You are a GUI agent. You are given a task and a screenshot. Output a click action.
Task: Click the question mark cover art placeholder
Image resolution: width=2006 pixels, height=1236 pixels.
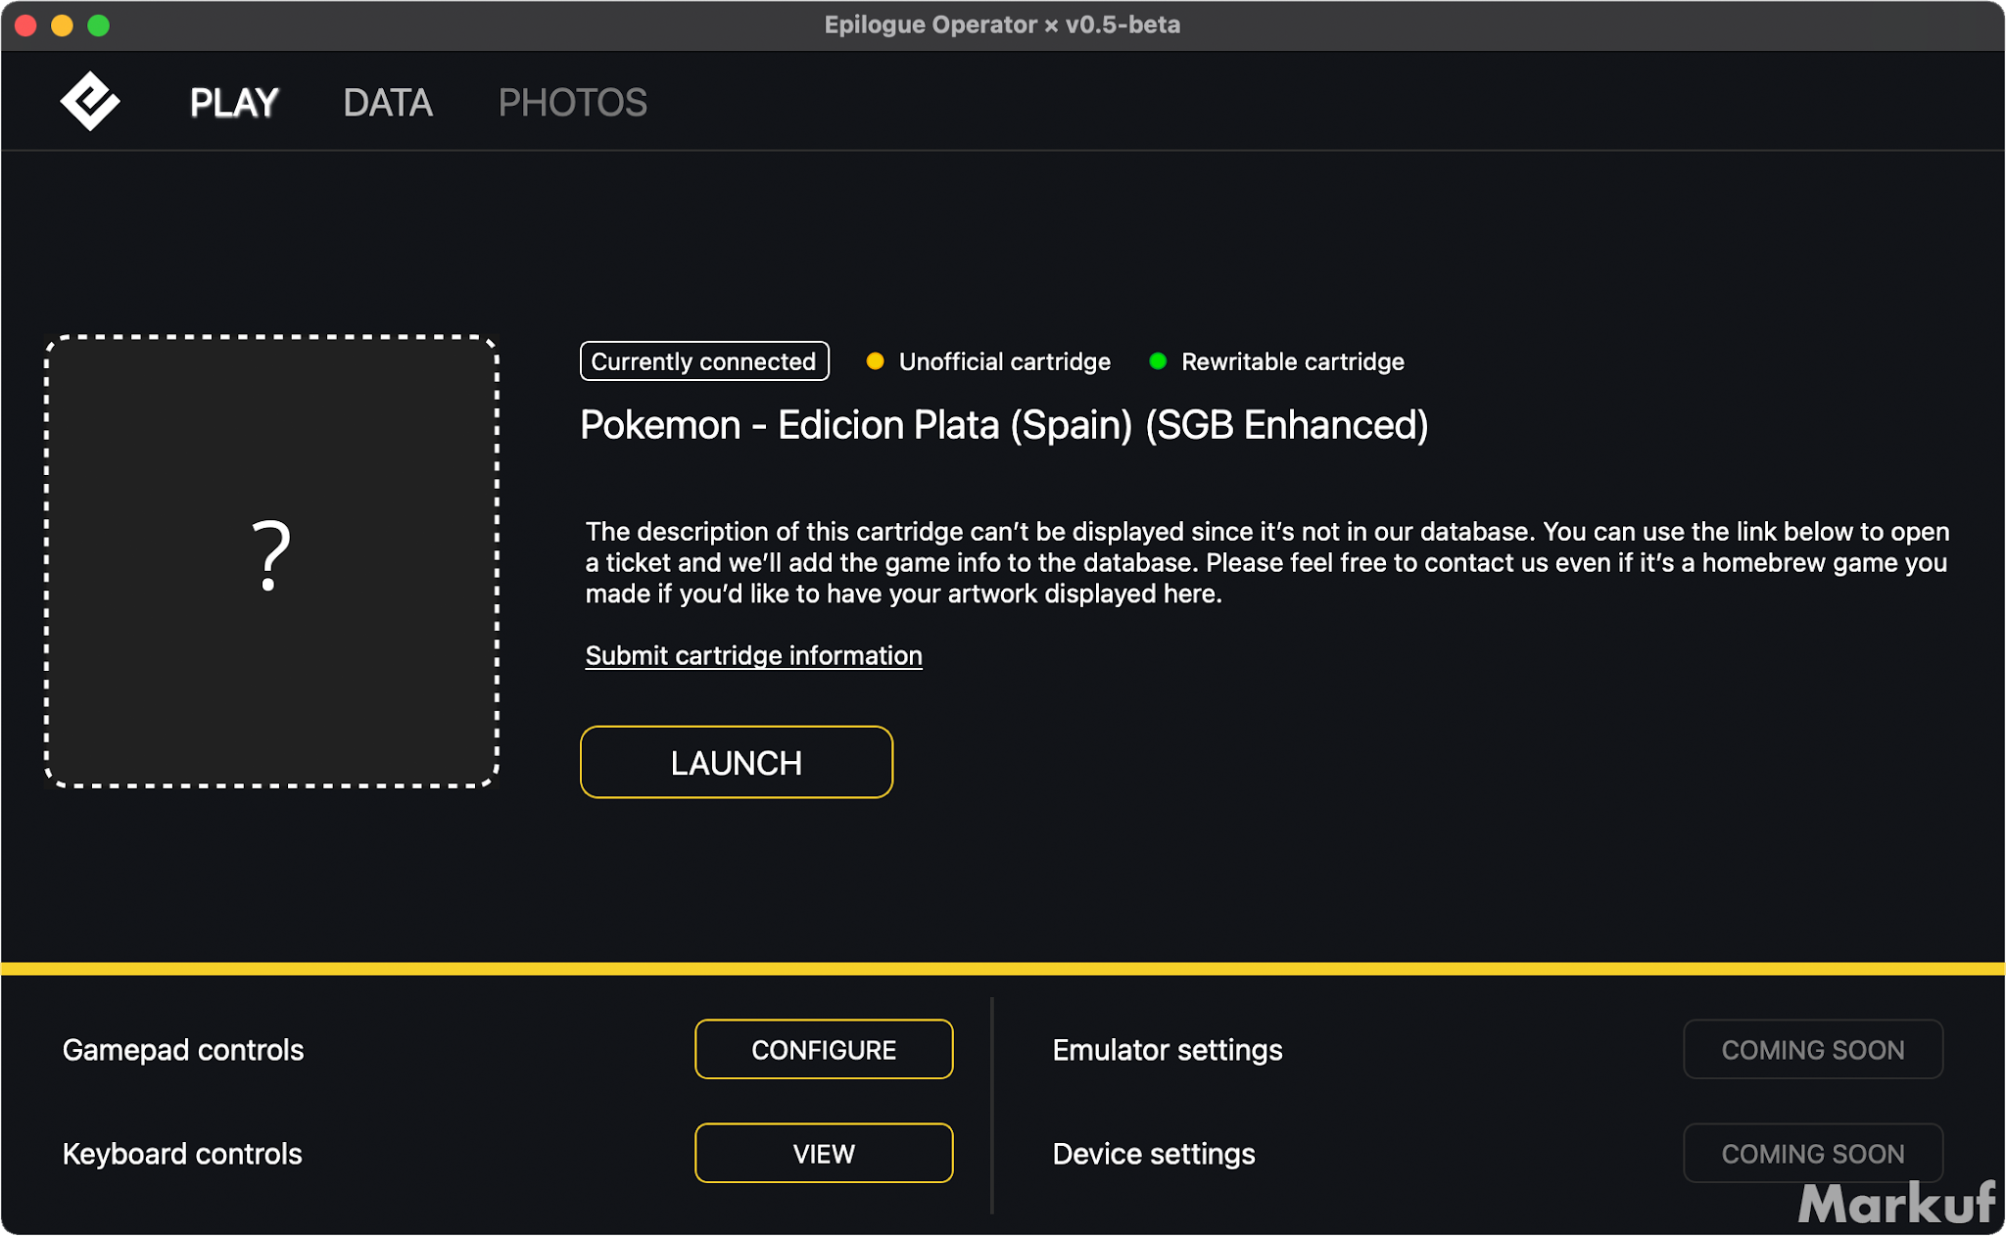(x=271, y=560)
